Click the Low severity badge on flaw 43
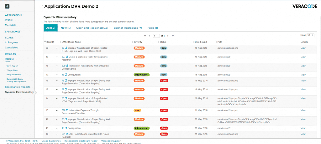This screenshot has height=144, width=321. click(x=137, y=110)
